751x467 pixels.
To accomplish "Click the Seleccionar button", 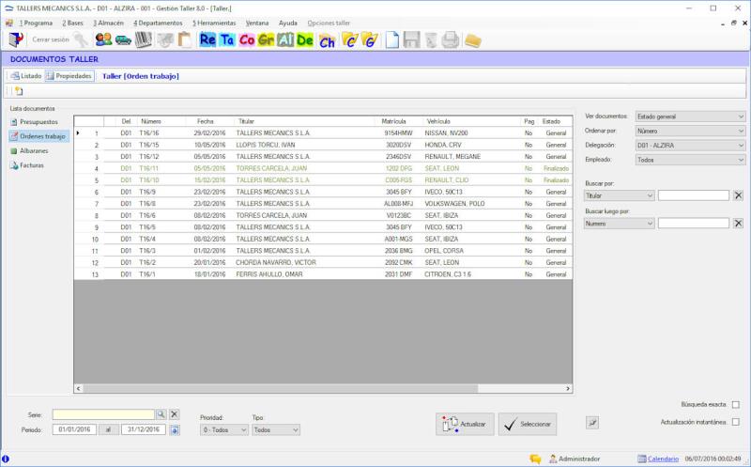I will point(528,424).
